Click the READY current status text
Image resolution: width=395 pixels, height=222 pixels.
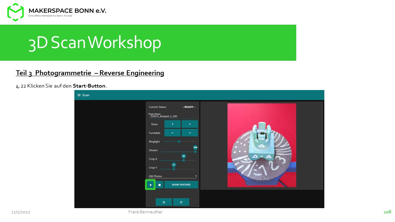pyautogui.click(x=189, y=107)
